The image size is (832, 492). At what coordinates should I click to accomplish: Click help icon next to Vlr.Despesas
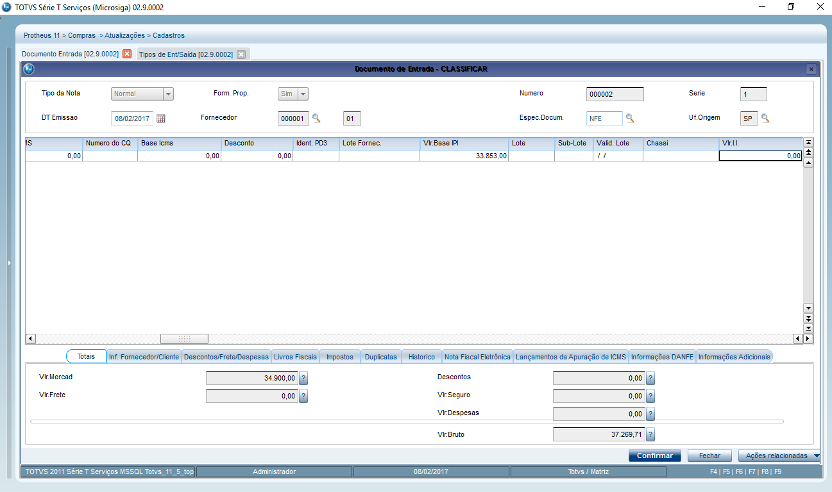click(x=650, y=414)
